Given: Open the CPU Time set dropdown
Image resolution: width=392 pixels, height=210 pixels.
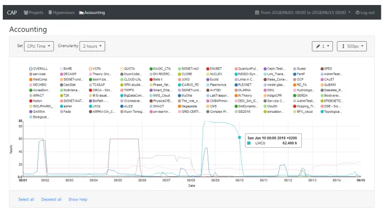Looking at the screenshot, I should (x=39, y=46).
